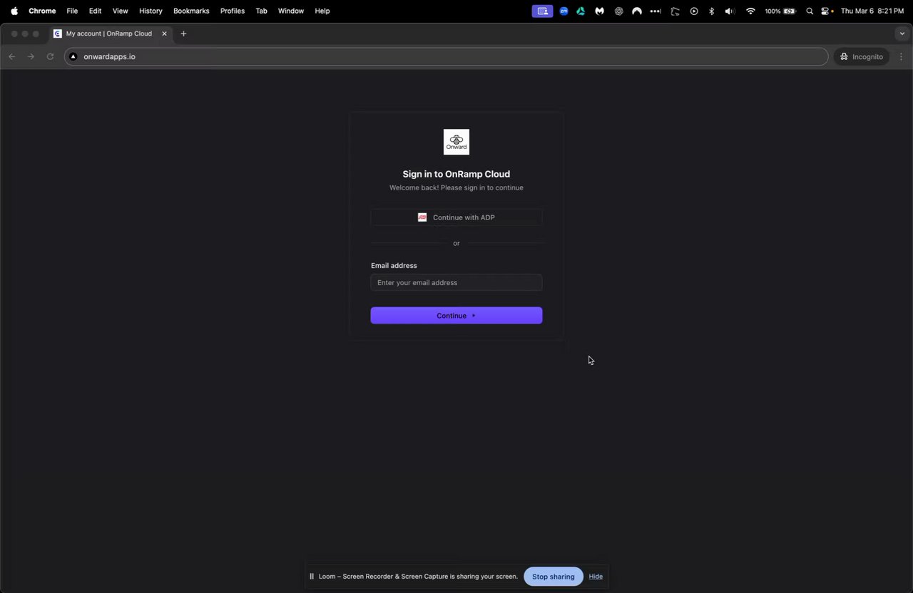Open a new tab with plus icon
This screenshot has width=913, height=593.
click(183, 33)
